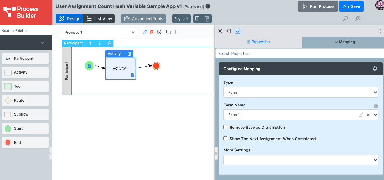Screen dimensions: 384x180
Task: Click the Search Palette field
Action: coord(26,30)
